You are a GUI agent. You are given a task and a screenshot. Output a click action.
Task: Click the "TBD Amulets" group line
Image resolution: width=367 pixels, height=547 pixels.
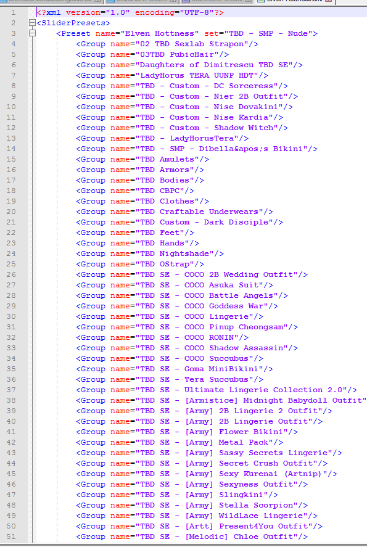(x=142, y=159)
